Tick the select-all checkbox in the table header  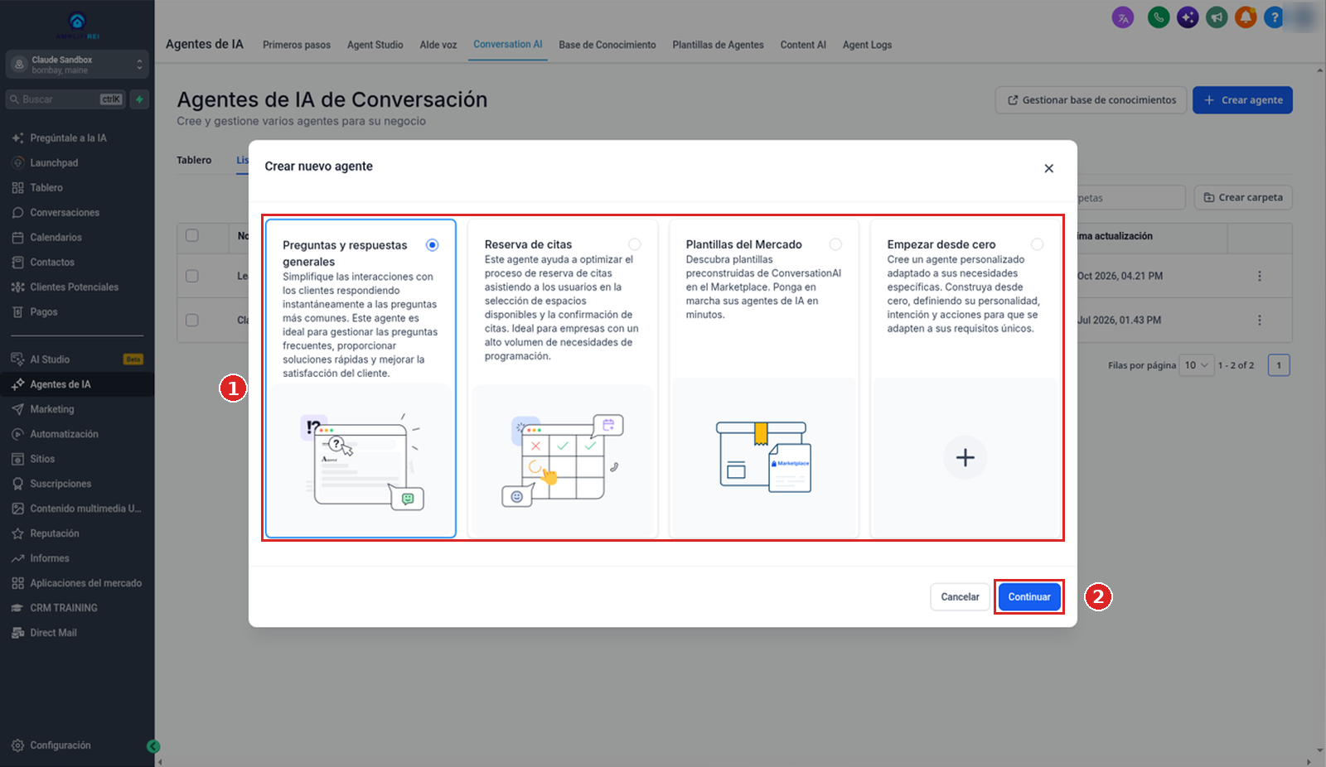tap(192, 235)
